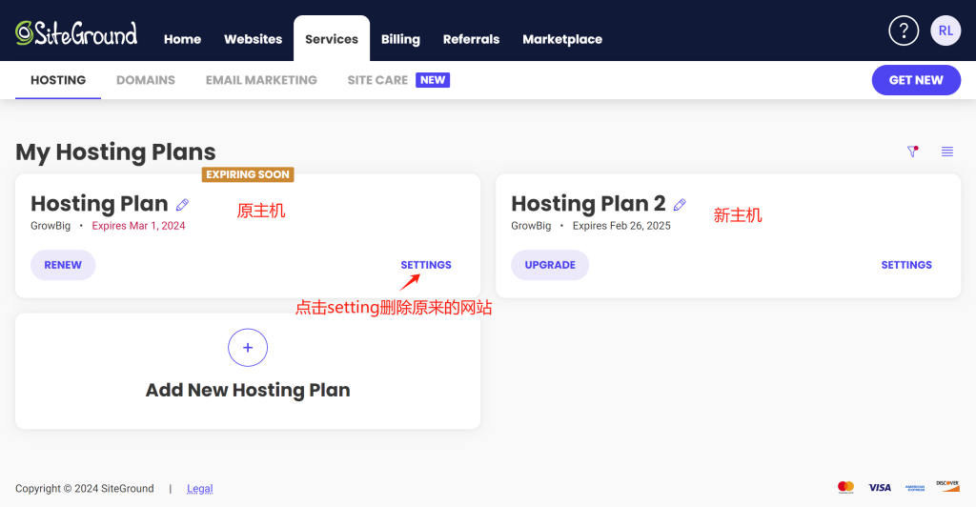Open the Referrals menu
Image resolution: width=976 pixels, height=507 pixels.
coord(471,39)
